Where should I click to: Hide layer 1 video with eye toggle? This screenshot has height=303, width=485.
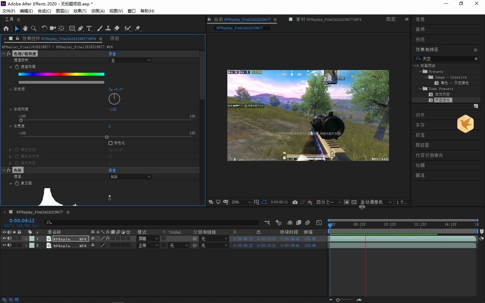coord(4,239)
